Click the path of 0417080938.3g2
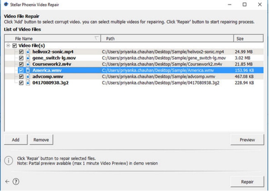The height and width of the screenshot is (191, 269). click(161, 83)
